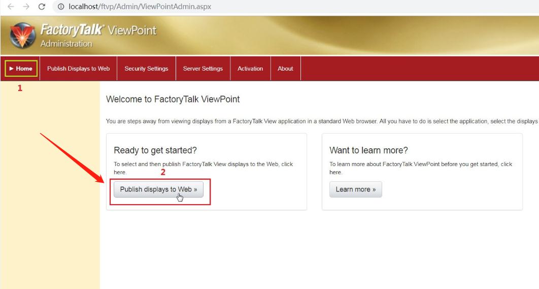
Task: Click the site info icon in address bar
Action: pyautogui.click(x=61, y=7)
